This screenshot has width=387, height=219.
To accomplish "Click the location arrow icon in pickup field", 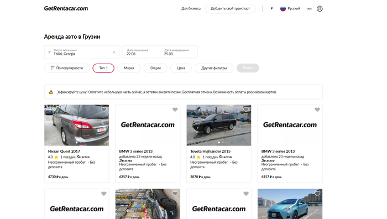I will pyautogui.click(x=49, y=52).
